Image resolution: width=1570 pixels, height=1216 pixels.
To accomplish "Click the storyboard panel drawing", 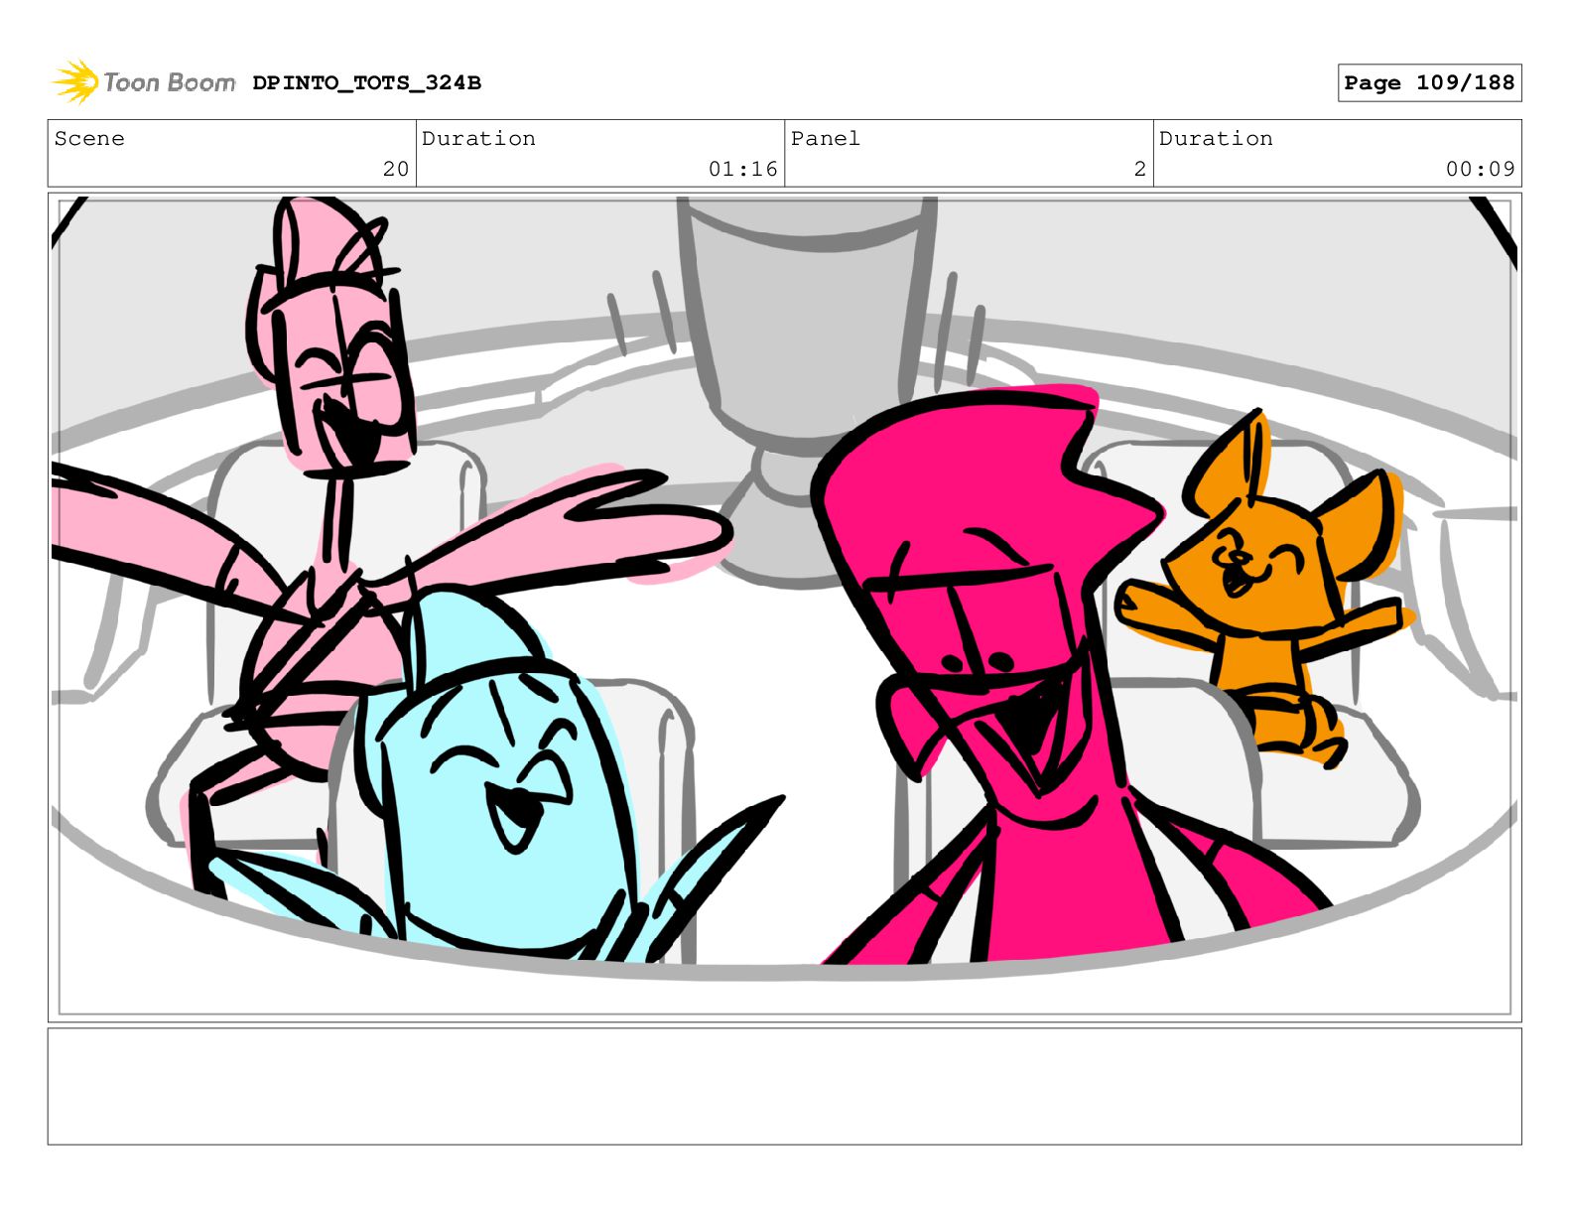I will pyautogui.click(x=784, y=608).
